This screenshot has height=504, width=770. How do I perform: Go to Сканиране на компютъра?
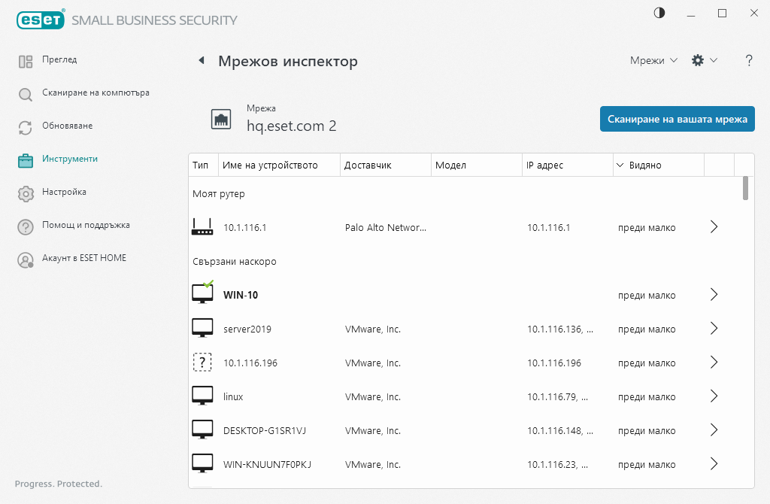click(x=95, y=93)
